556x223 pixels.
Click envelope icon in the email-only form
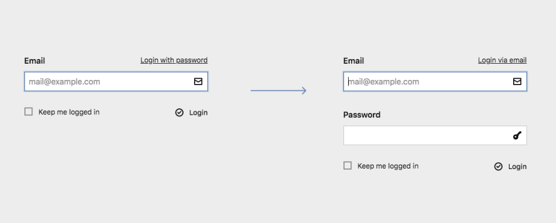(198, 82)
